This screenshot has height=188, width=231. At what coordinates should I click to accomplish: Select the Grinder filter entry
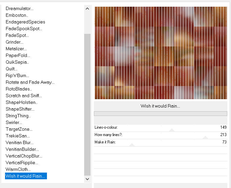[x=14, y=42]
